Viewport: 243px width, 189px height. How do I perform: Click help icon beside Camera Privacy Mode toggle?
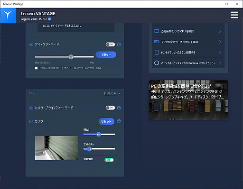point(119,108)
